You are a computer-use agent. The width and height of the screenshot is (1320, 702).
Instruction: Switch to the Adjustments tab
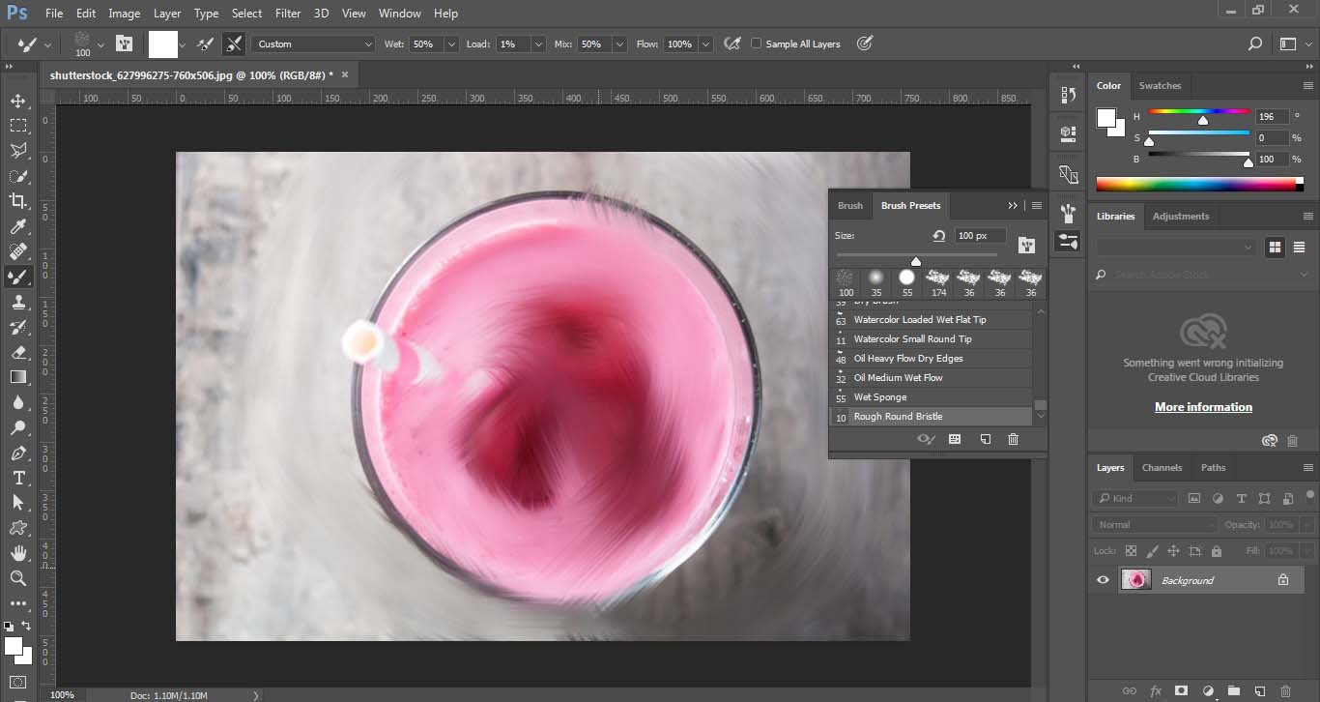[x=1181, y=216]
